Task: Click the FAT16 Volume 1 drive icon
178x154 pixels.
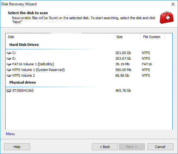Action: (9, 64)
